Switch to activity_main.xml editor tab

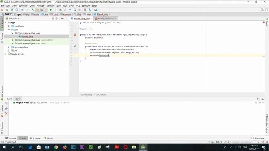[x=105, y=18]
